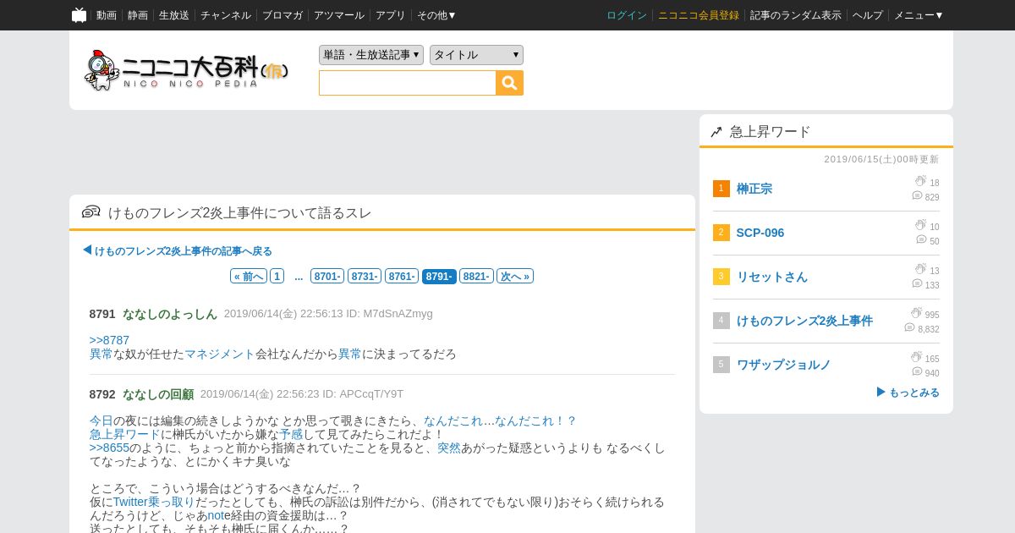1015x533 pixels.
Task: Click the clap icon in the 榊正宗 row
Action: 920,181
